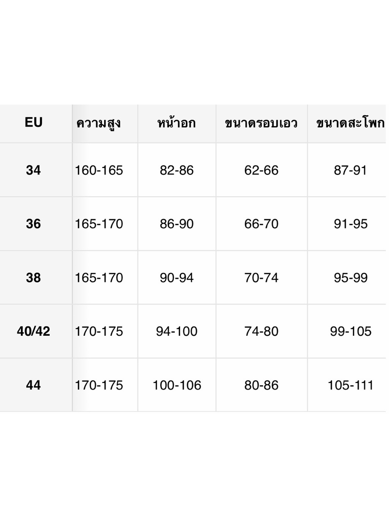The image size is (389, 519).
Task: Click the 80-86 waist measurement
Action: [261, 385]
